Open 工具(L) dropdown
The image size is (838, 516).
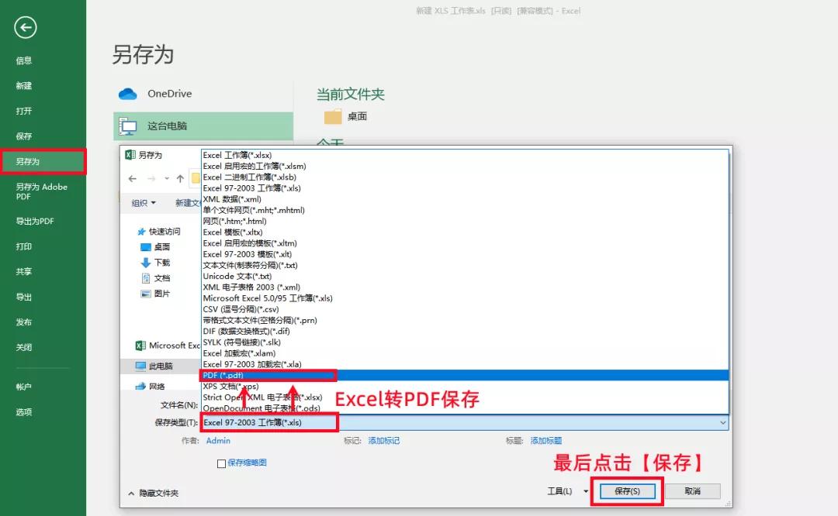coord(567,491)
